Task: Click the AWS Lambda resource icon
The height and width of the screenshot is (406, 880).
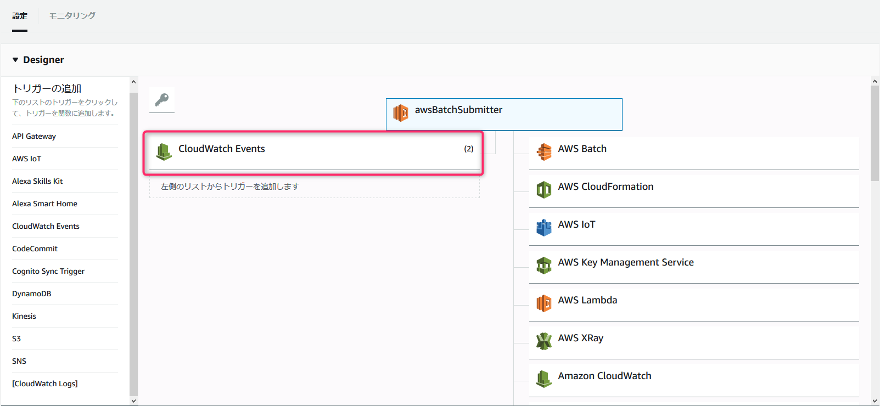Action: pyautogui.click(x=544, y=303)
